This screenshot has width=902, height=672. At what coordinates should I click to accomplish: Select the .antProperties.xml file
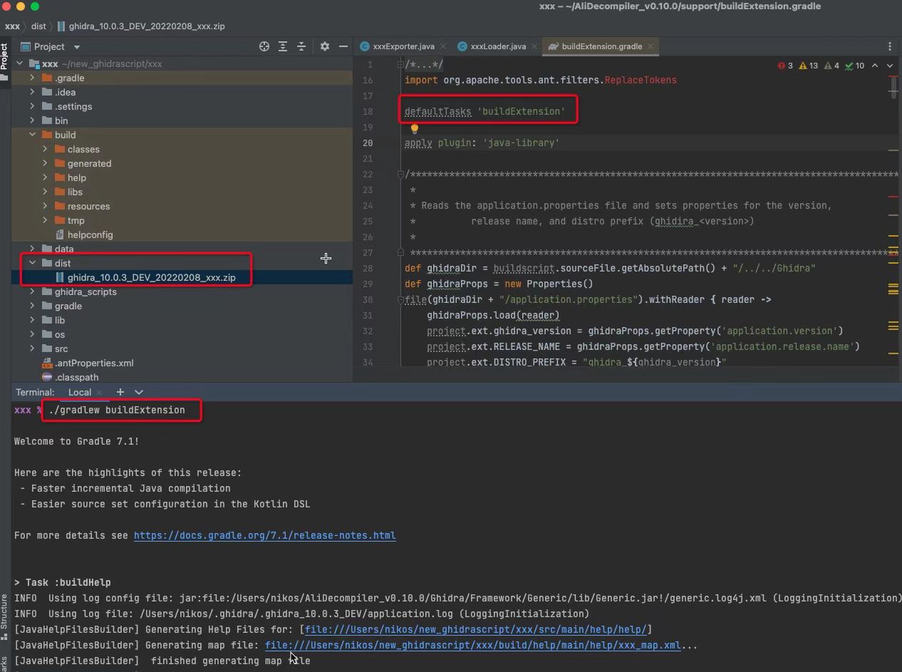(94, 363)
